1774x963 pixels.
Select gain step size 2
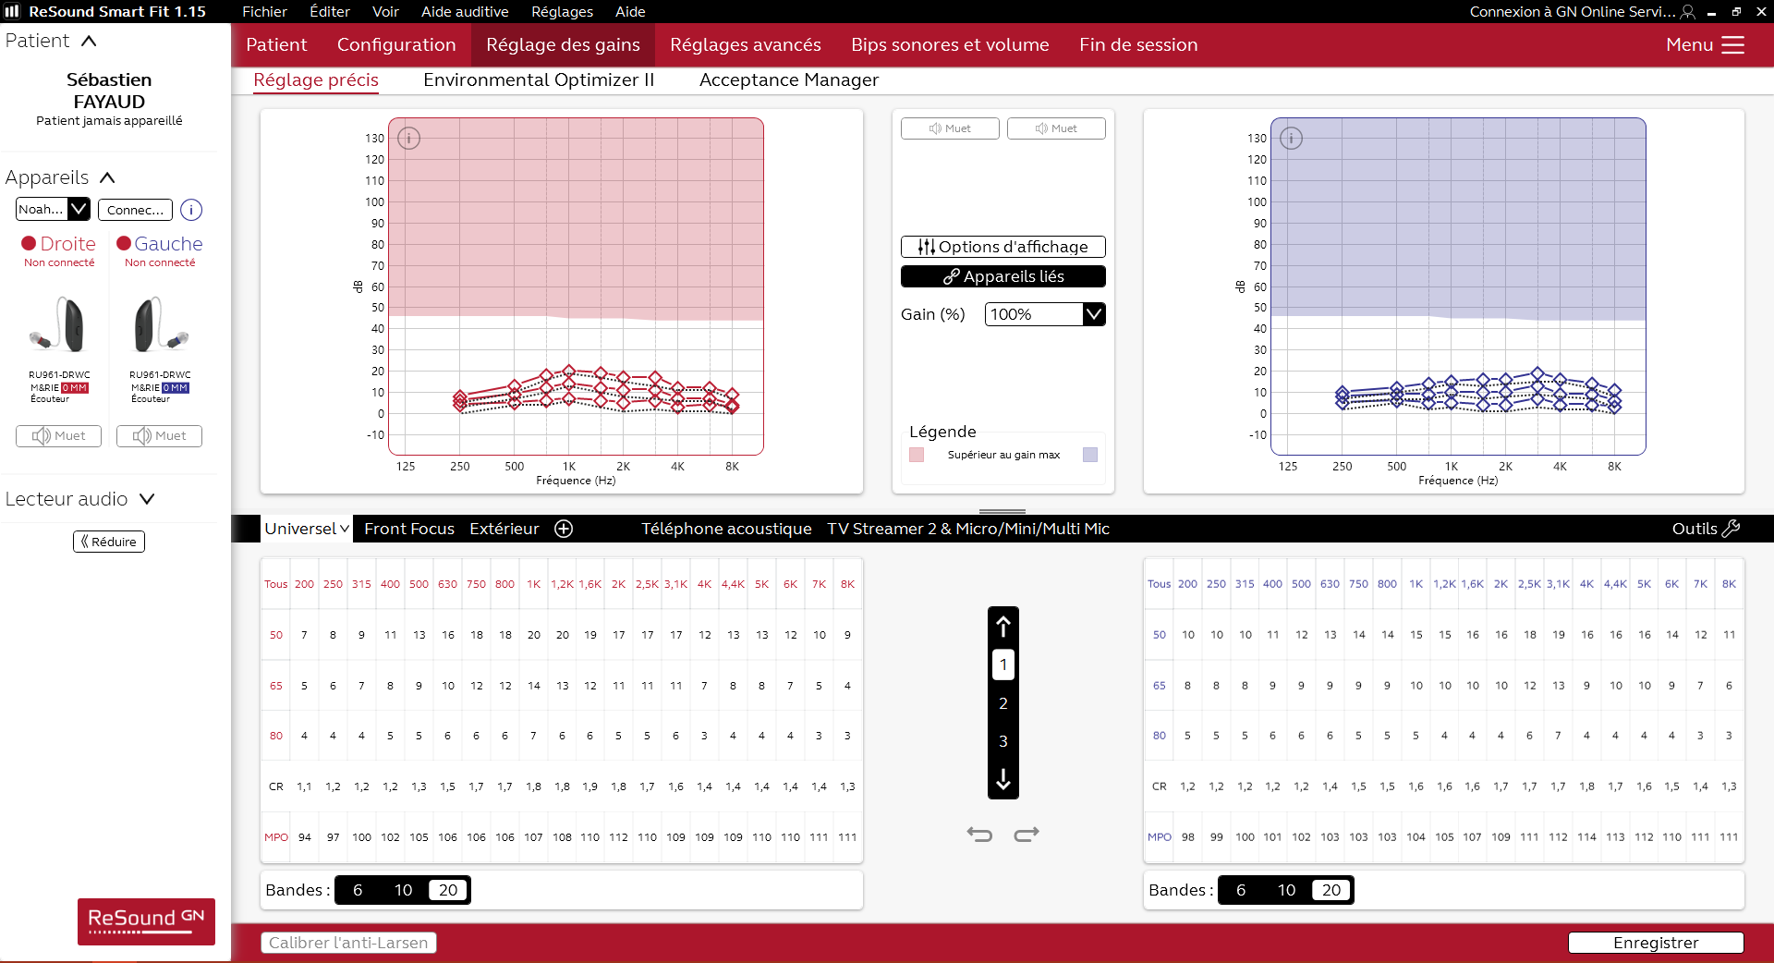coord(1003,703)
